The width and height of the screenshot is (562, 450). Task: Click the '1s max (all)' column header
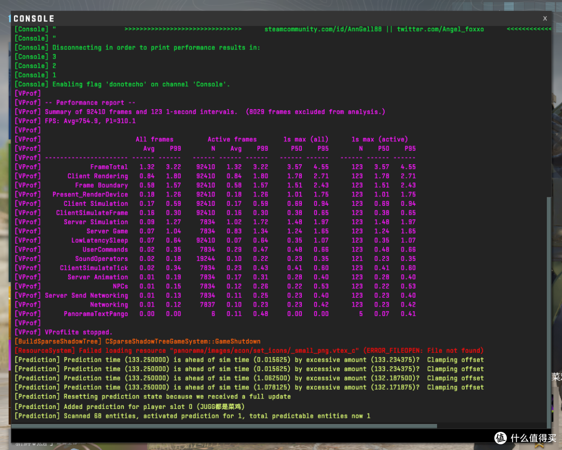point(306,139)
